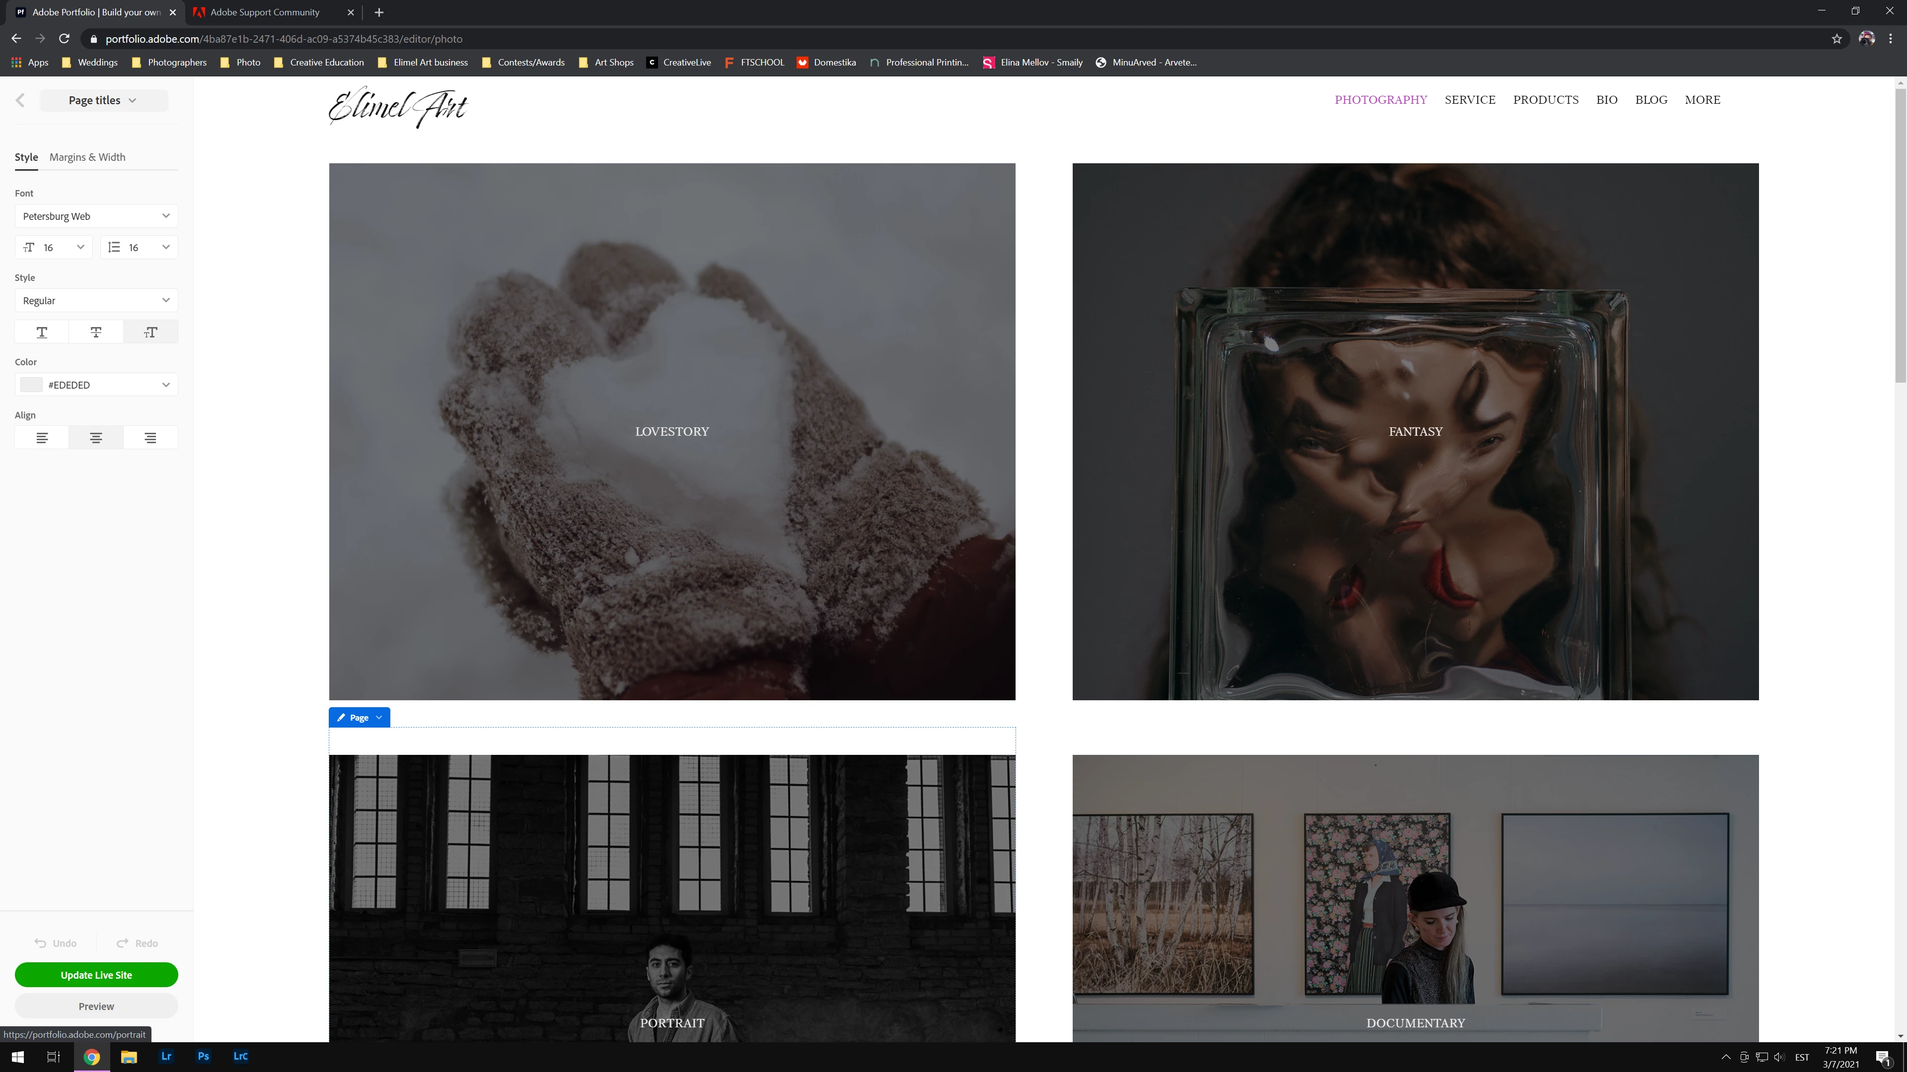Reload the browser page
This screenshot has width=1907, height=1072.
point(65,39)
